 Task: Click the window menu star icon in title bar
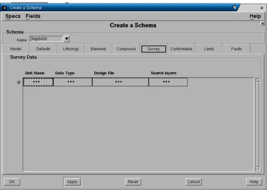coord(4,8)
